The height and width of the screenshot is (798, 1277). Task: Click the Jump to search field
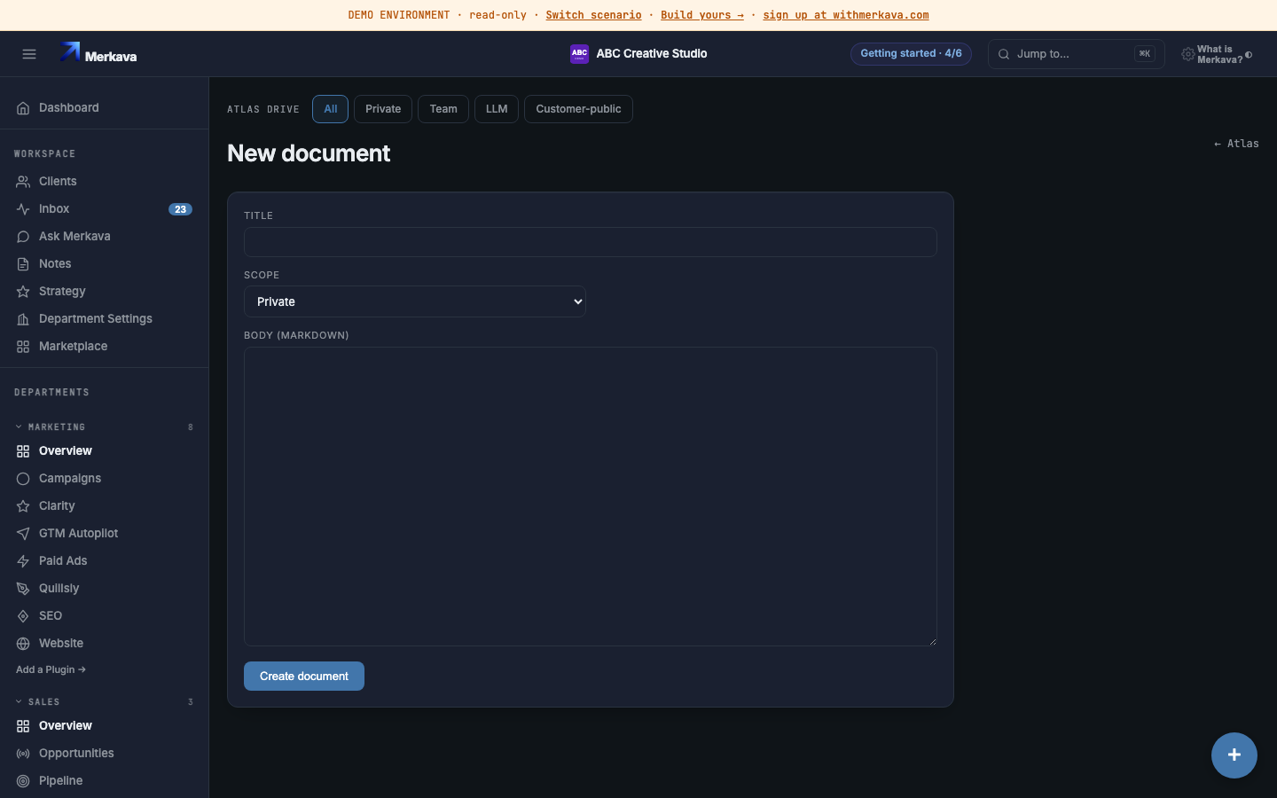pyautogui.click(x=1076, y=54)
